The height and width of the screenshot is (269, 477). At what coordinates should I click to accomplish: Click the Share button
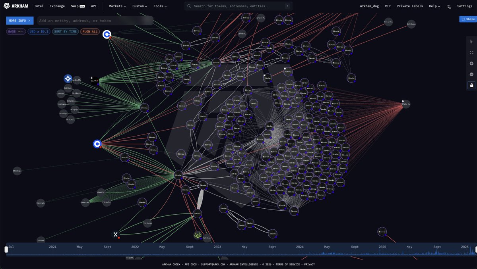(468, 19)
